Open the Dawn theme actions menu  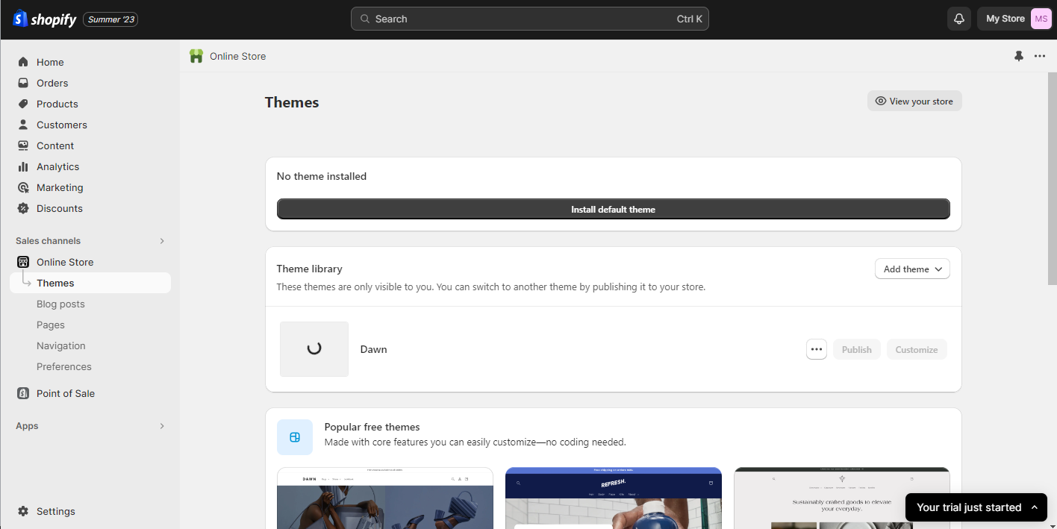(816, 349)
